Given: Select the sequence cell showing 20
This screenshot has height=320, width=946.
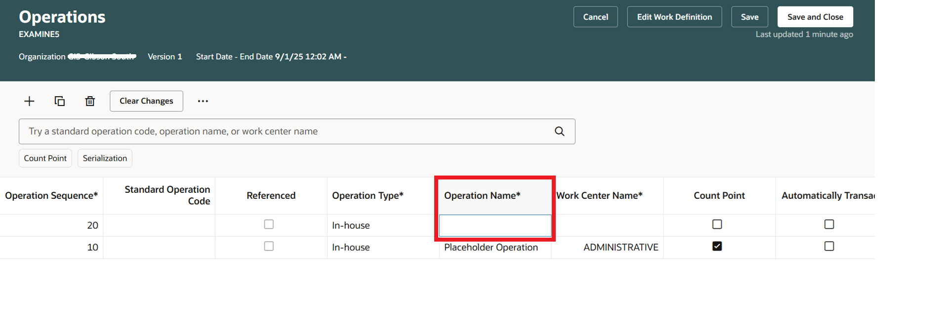Looking at the screenshot, I should [x=51, y=225].
